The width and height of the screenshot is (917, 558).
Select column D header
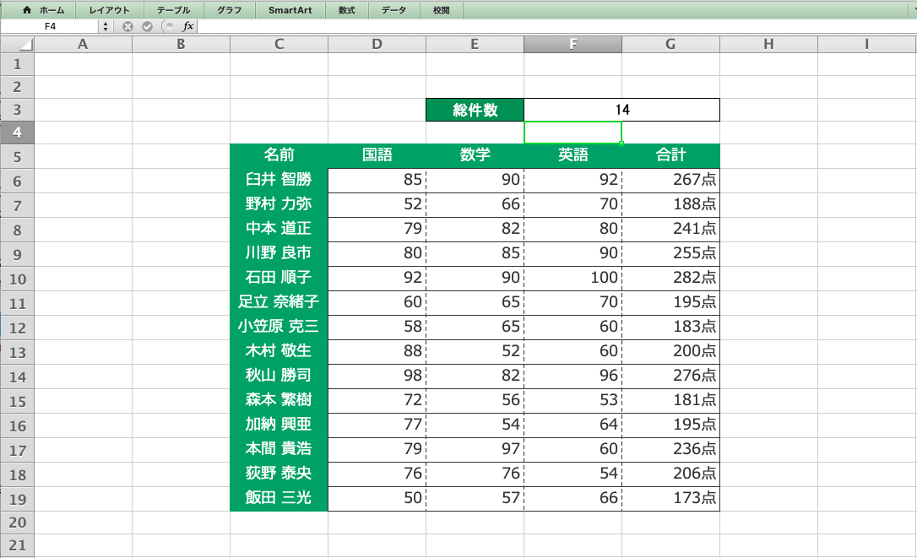377,45
